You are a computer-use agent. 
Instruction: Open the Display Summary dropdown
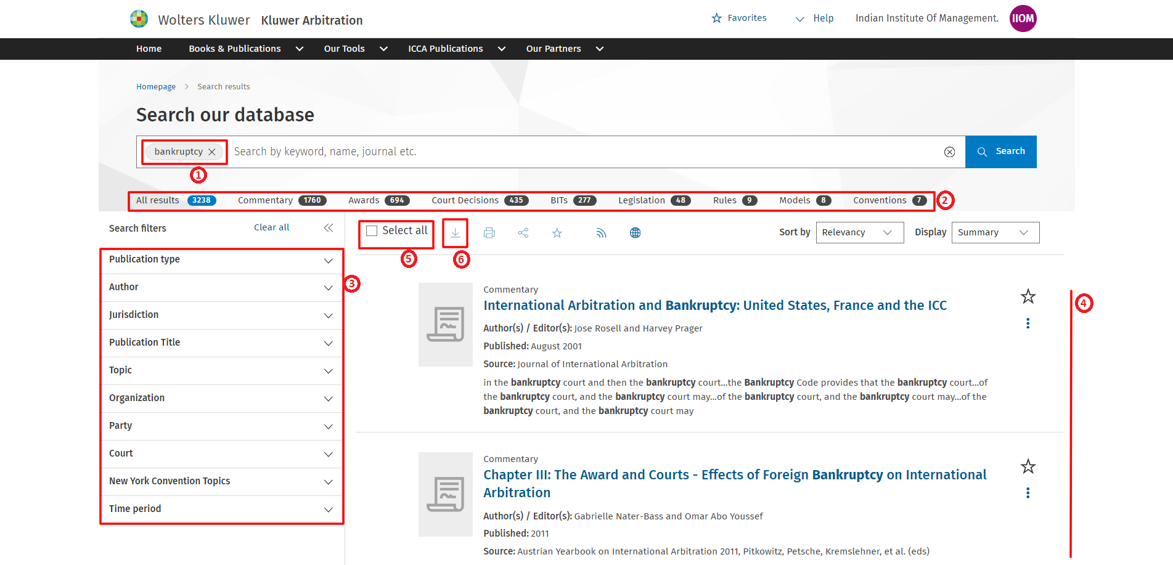pyautogui.click(x=995, y=232)
